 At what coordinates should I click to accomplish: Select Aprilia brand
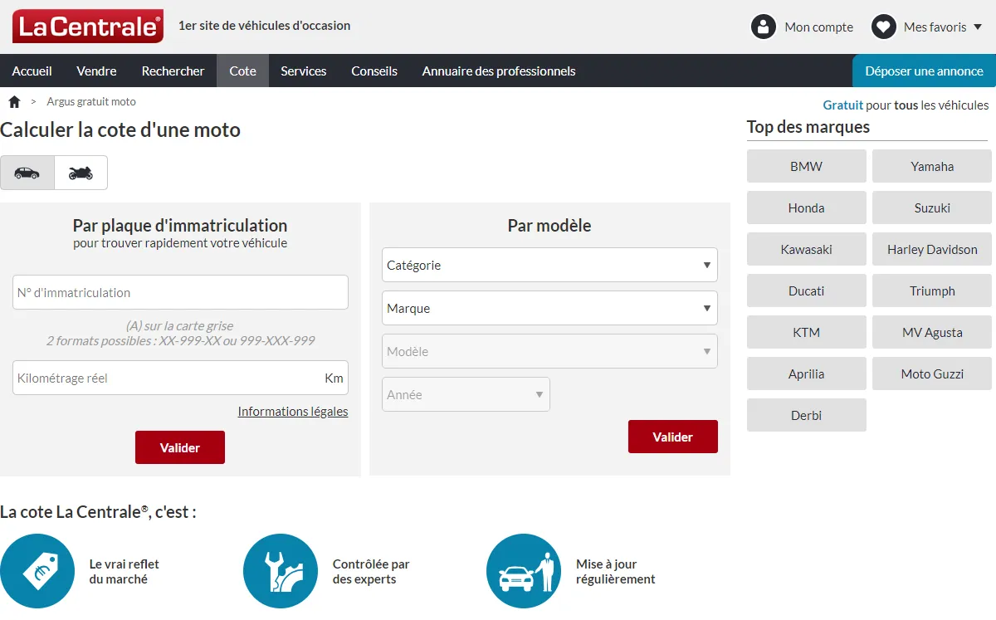807,373
